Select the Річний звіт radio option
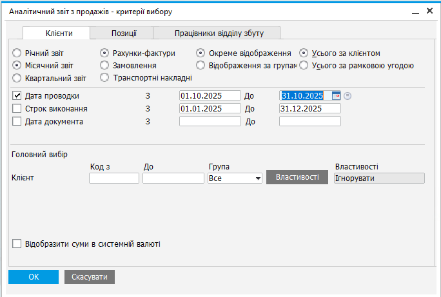Image resolution: width=441 pixels, height=297 pixels. pos(17,53)
